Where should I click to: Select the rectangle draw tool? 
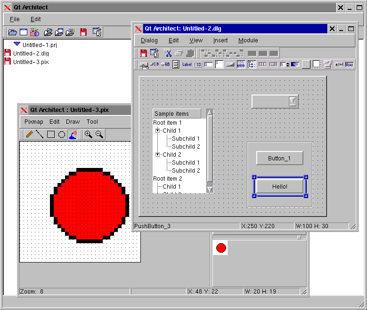(x=51, y=135)
